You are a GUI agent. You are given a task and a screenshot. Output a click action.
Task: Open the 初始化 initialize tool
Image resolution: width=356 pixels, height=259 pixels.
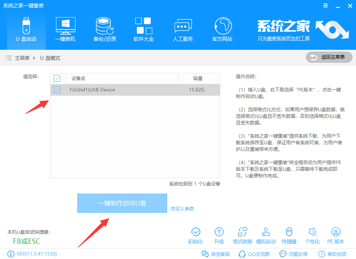[195, 236]
